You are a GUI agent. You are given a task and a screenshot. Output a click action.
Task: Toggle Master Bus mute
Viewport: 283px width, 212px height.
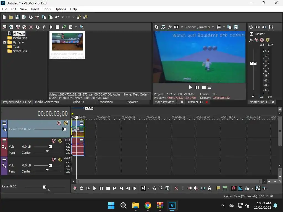coord(262,40)
